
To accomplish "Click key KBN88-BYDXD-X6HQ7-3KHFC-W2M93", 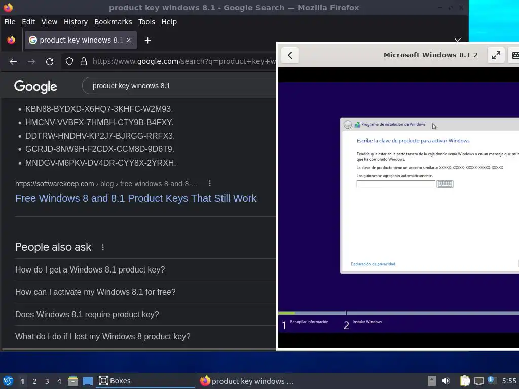I will click(x=99, y=109).
